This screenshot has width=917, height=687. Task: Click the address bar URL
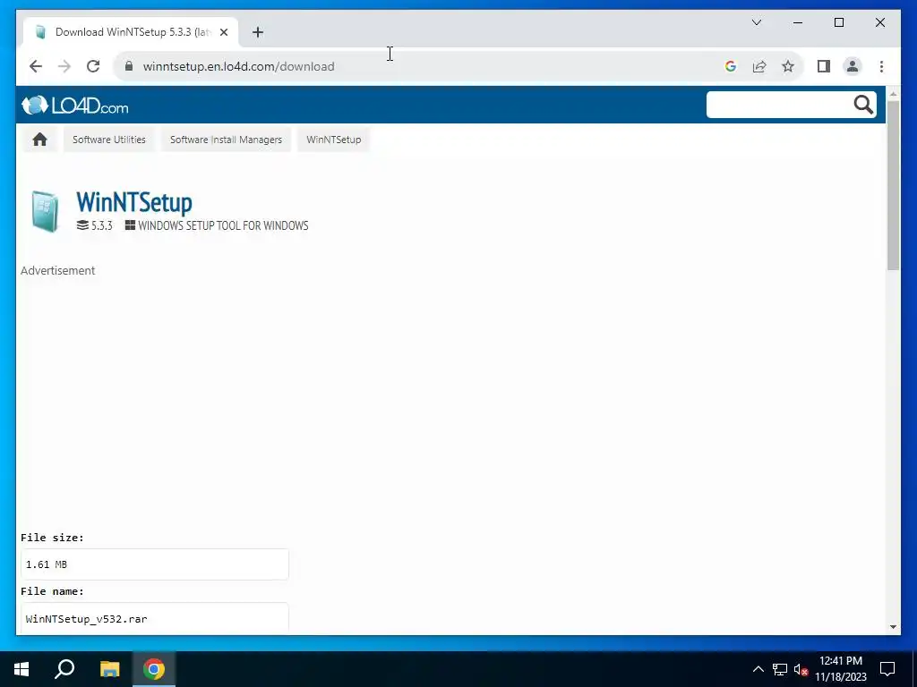point(238,66)
